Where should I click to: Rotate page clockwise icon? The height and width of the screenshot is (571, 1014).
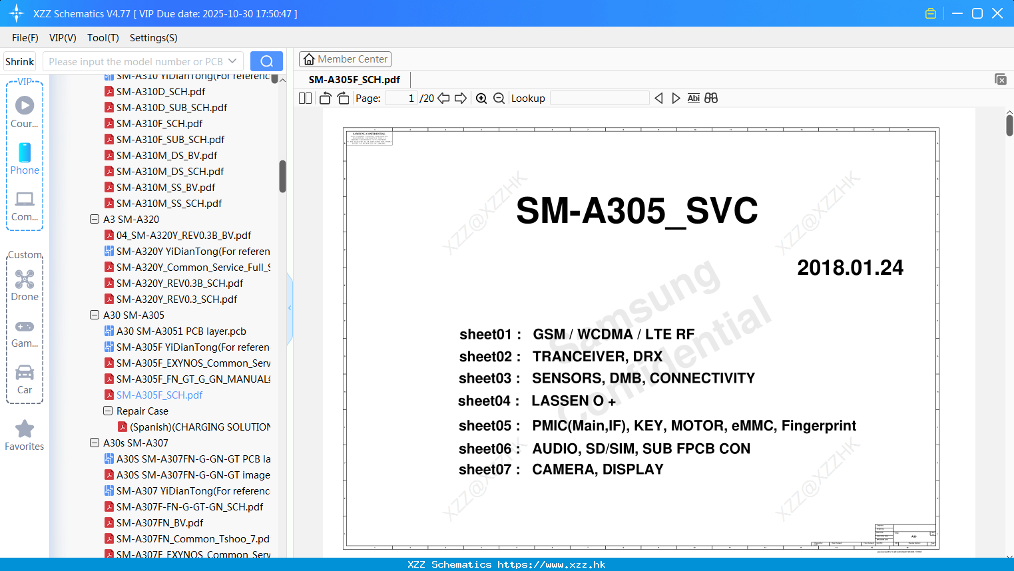coord(343,98)
